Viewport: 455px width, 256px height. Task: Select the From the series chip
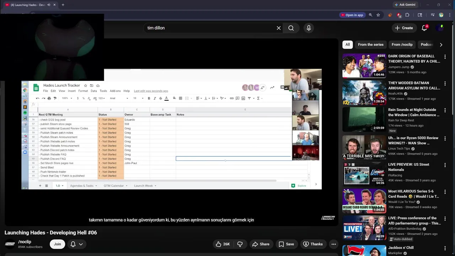(370, 44)
